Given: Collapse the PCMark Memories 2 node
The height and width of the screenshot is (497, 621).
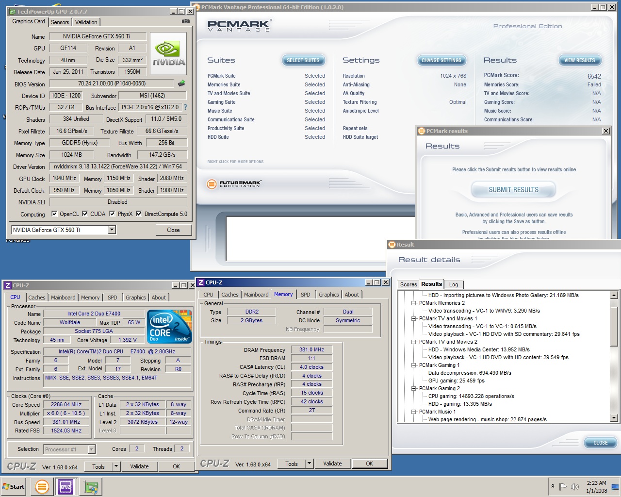Looking at the screenshot, I should tap(414, 303).
